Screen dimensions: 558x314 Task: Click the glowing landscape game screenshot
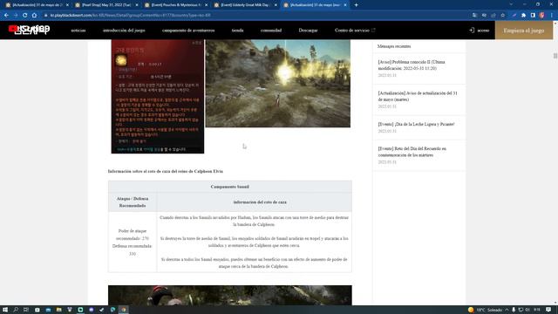[278, 84]
